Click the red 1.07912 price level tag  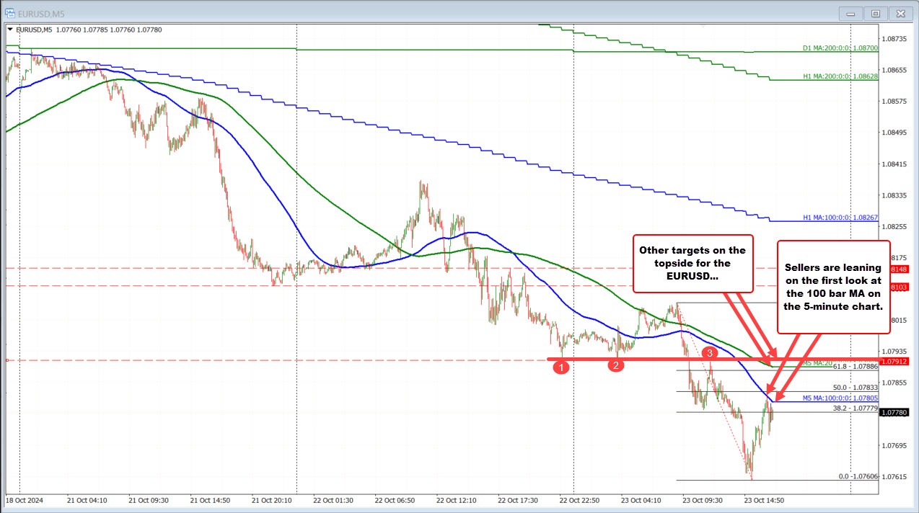point(894,361)
